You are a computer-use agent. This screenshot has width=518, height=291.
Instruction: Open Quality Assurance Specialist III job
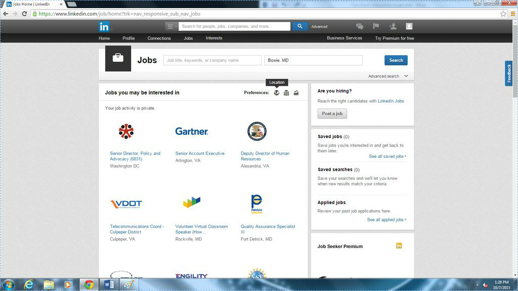point(268,229)
